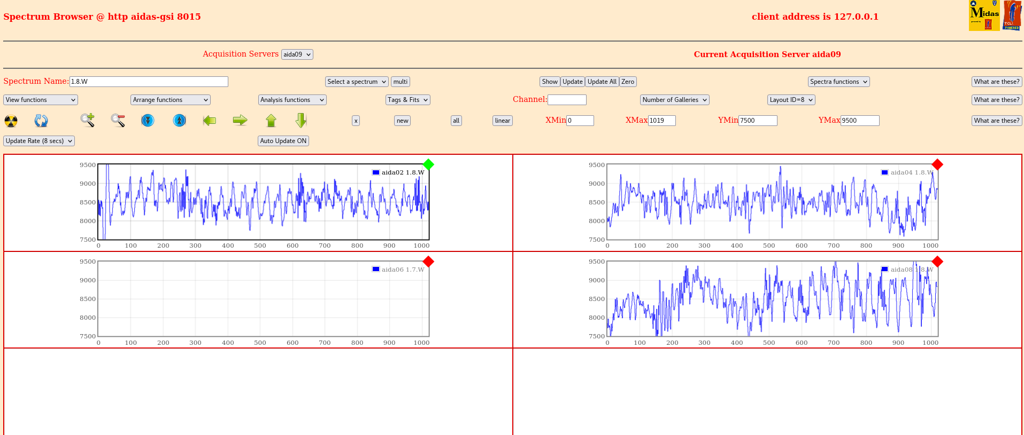1024x435 pixels.
Task: Zoom out with the minus magnifier icon
Action: [118, 121]
